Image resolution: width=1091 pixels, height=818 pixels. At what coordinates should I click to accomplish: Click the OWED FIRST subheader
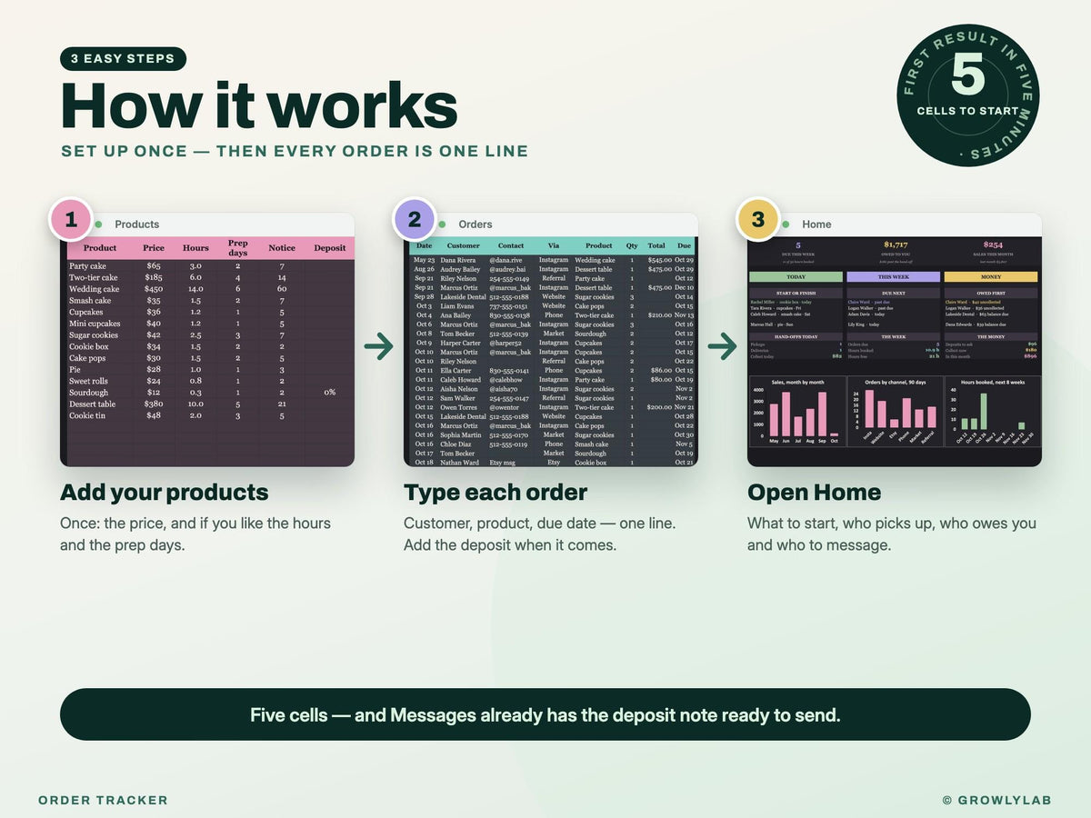point(991,294)
